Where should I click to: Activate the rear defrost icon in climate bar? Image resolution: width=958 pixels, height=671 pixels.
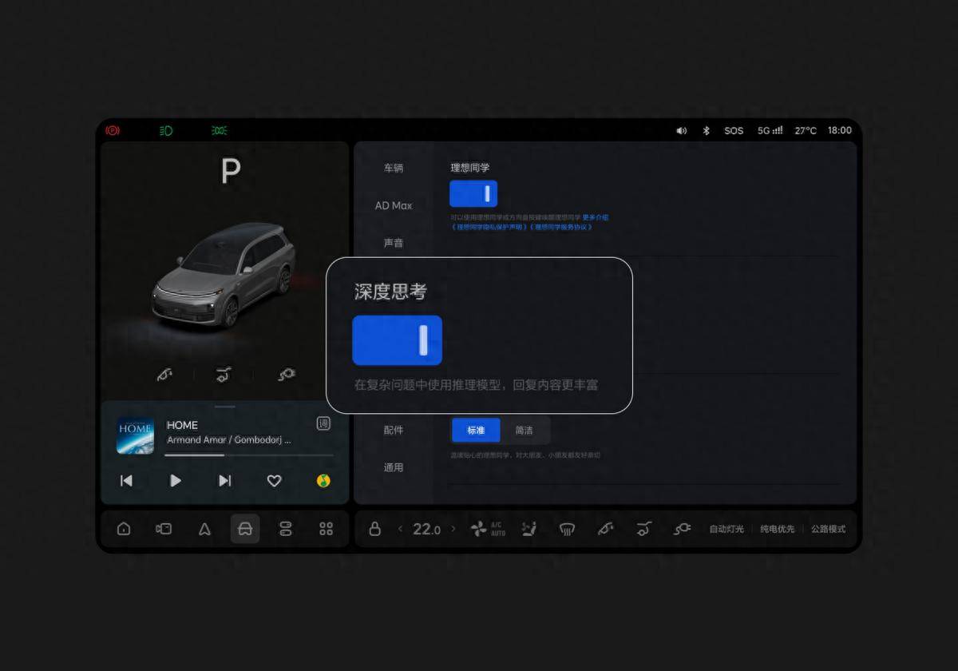[567, 529]
